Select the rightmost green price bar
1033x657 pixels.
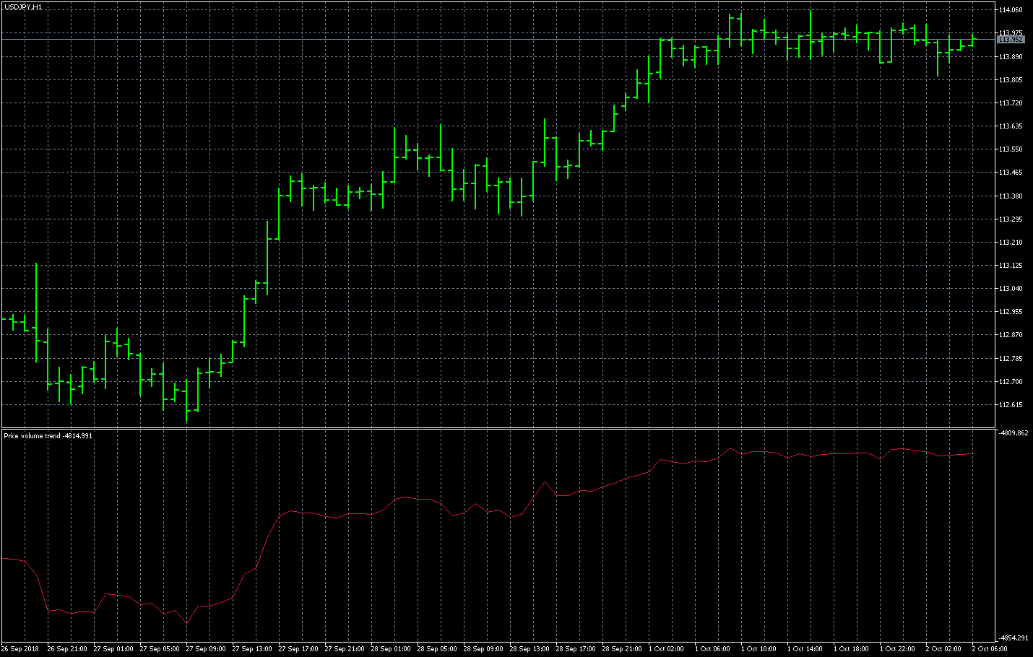972,40
